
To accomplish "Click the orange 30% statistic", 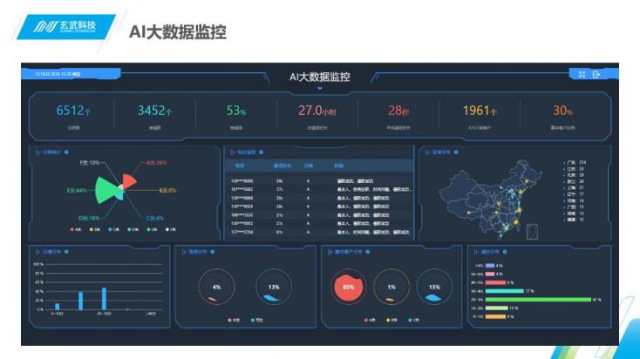I will [563, 111].
